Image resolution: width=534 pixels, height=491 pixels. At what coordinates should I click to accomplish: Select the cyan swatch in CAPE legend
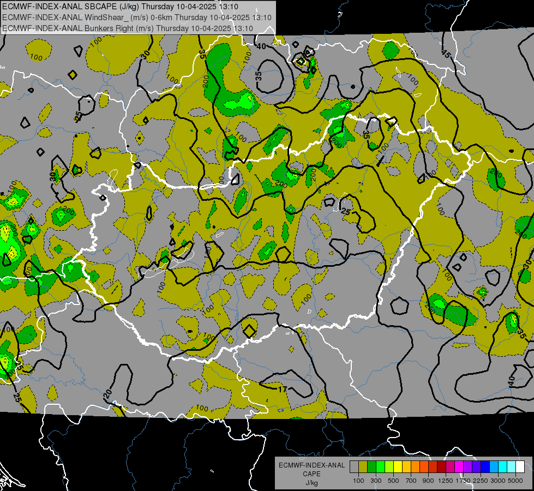(502, 466)
